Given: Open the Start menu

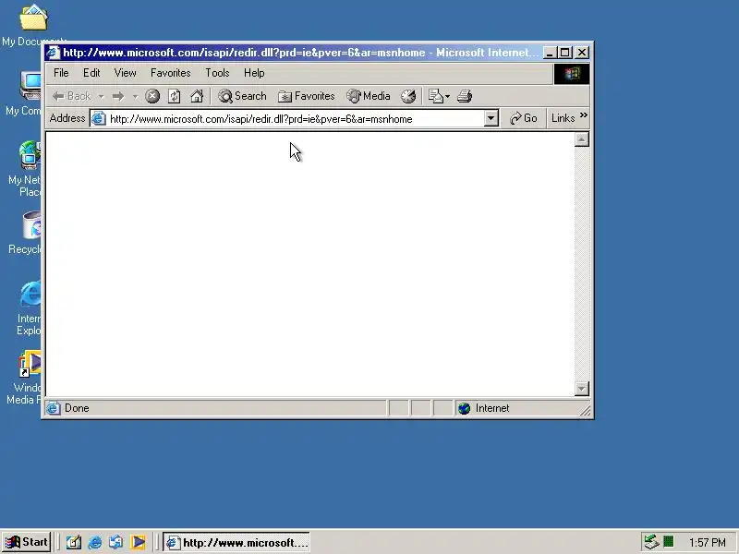Looking at the screenshot, I should [27, 542].
